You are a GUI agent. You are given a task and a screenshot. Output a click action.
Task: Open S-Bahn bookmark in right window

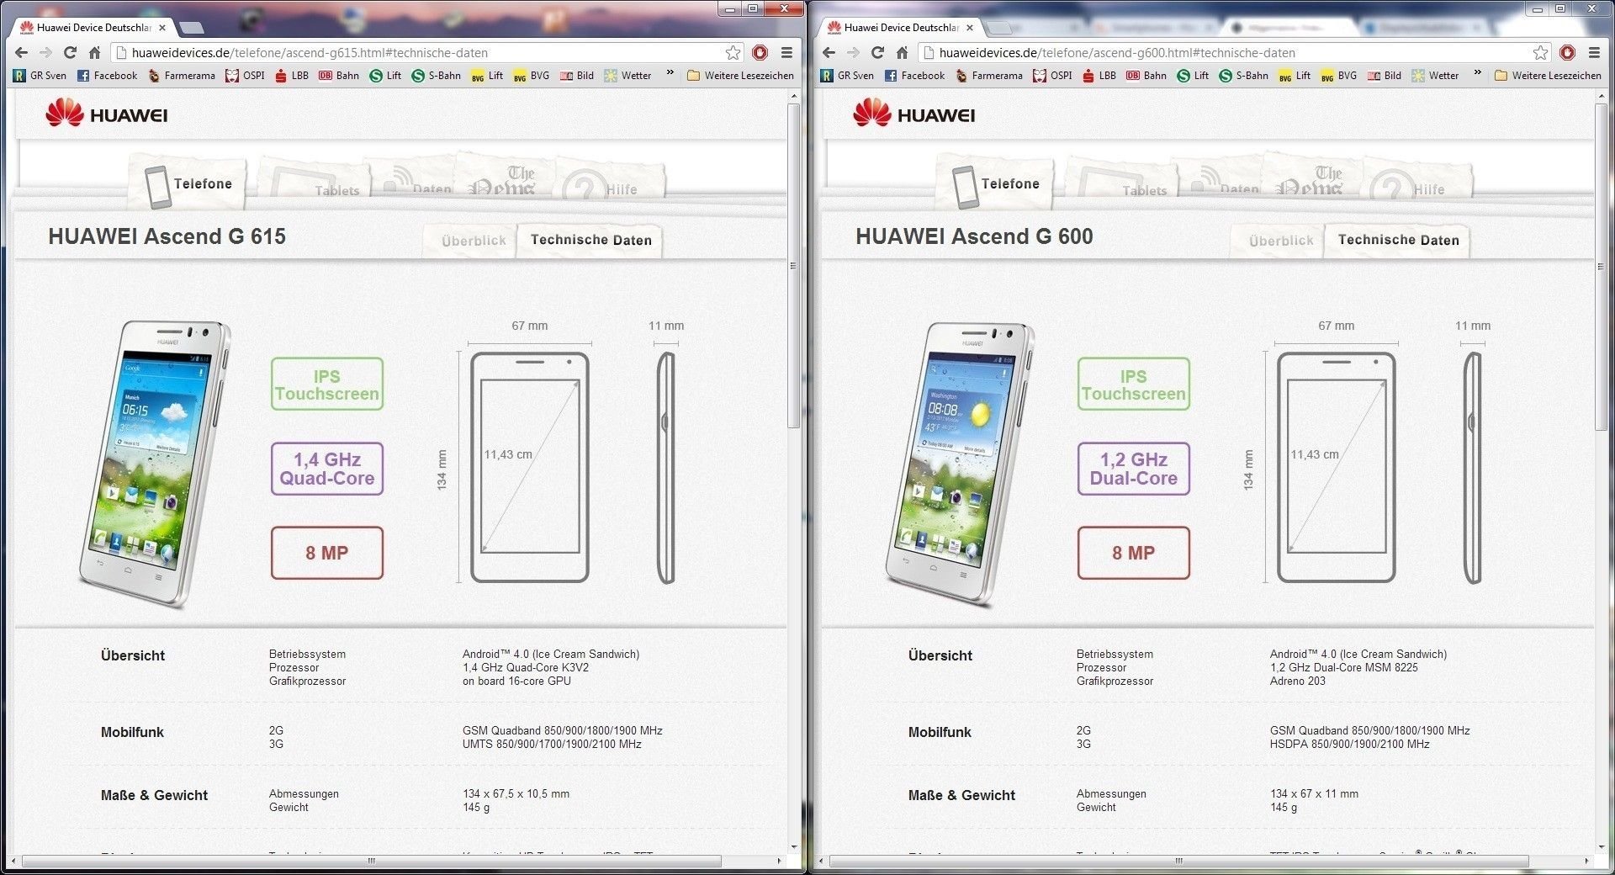pyautogui.click(x=1243, y=76)
